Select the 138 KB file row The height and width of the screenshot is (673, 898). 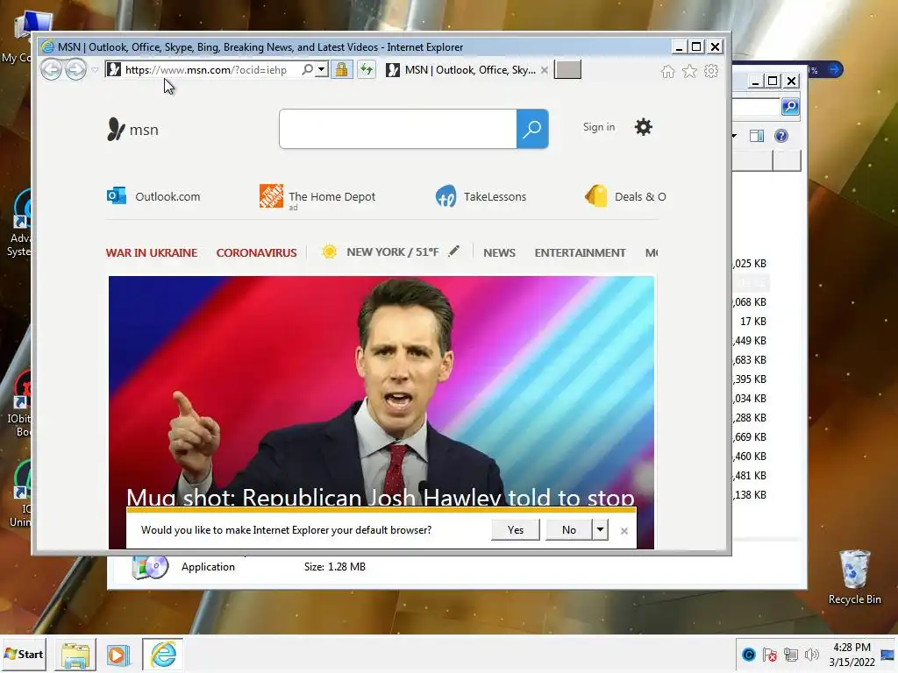751,495
